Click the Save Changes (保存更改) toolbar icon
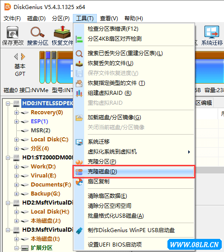The width and height of the screenshot is (224, 252). coord(13,33)
